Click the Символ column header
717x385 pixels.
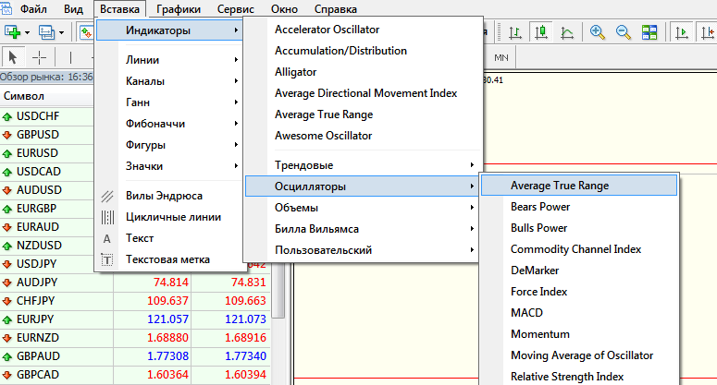tap(46, 96)
